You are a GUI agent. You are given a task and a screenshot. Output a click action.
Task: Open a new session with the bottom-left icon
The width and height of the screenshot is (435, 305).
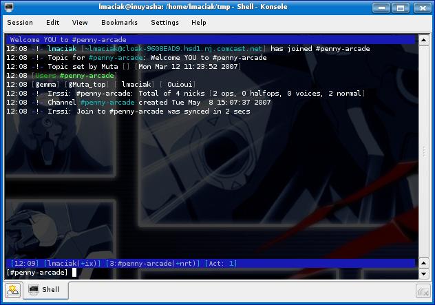(x=12, y=291)
